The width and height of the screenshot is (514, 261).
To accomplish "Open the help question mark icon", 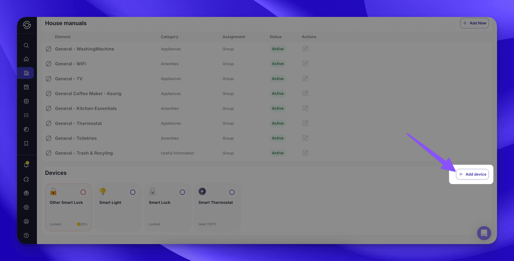I will (x=26, y=235).
